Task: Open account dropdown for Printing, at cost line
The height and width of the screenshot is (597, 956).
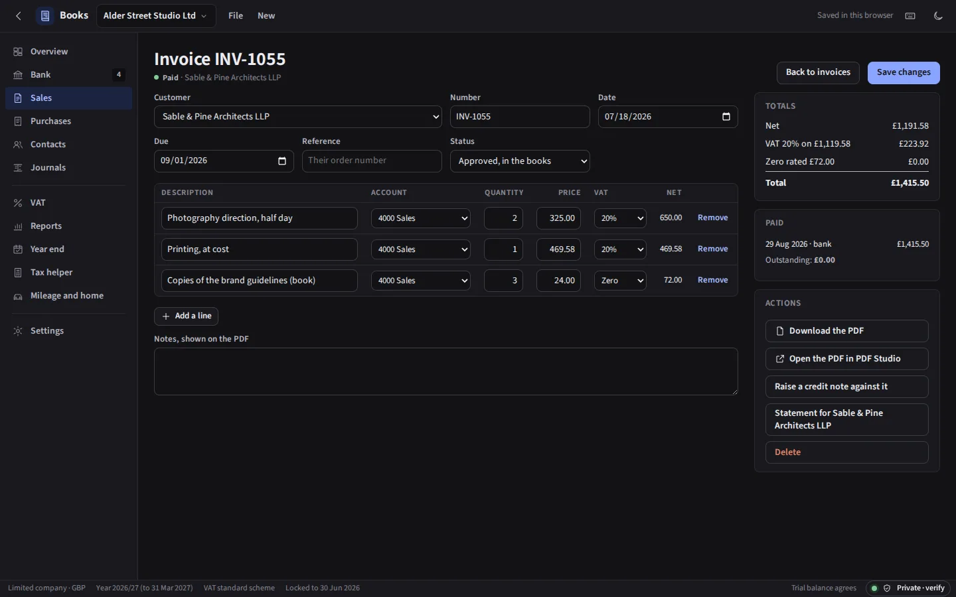Action: click(x=421, y=249)
